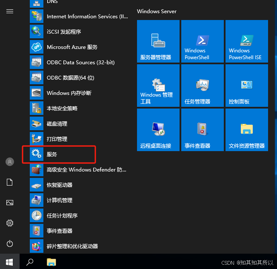Open Pictures from Start sidebar
Viewport: 277px width, 269px height.
coord(10,203)
